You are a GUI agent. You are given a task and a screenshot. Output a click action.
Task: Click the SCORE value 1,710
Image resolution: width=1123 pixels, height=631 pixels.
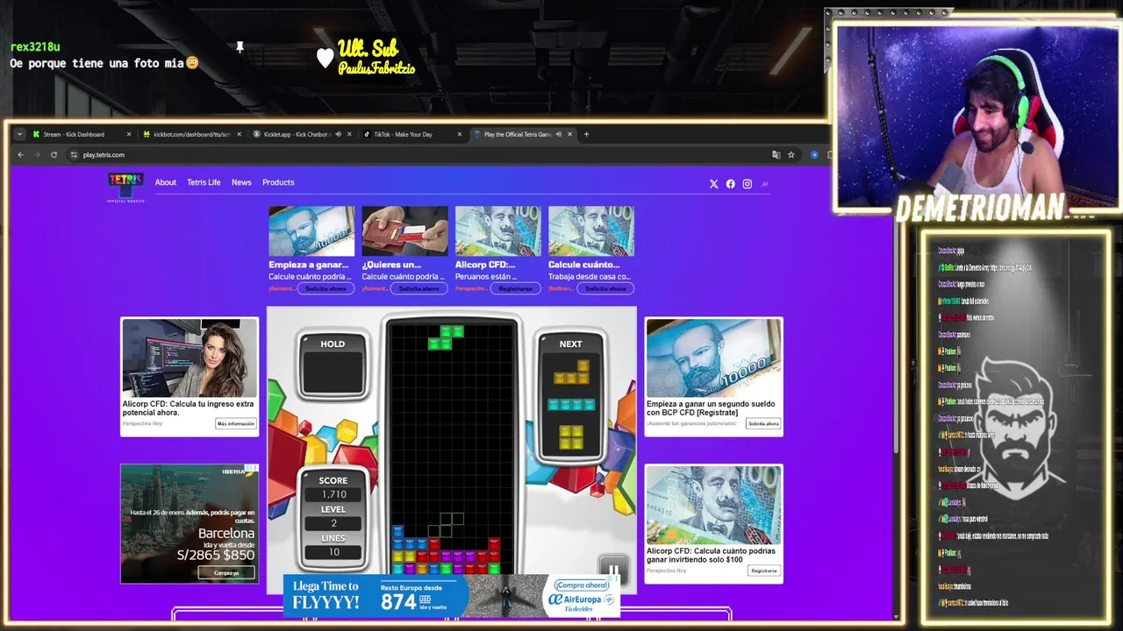[333, 495]
